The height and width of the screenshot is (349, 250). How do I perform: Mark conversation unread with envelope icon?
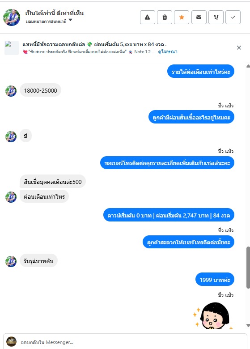[x=199, y=17]
